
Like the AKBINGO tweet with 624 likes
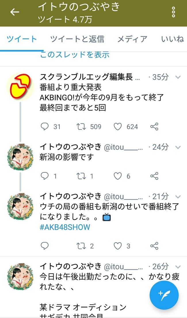tap(118, 127)
